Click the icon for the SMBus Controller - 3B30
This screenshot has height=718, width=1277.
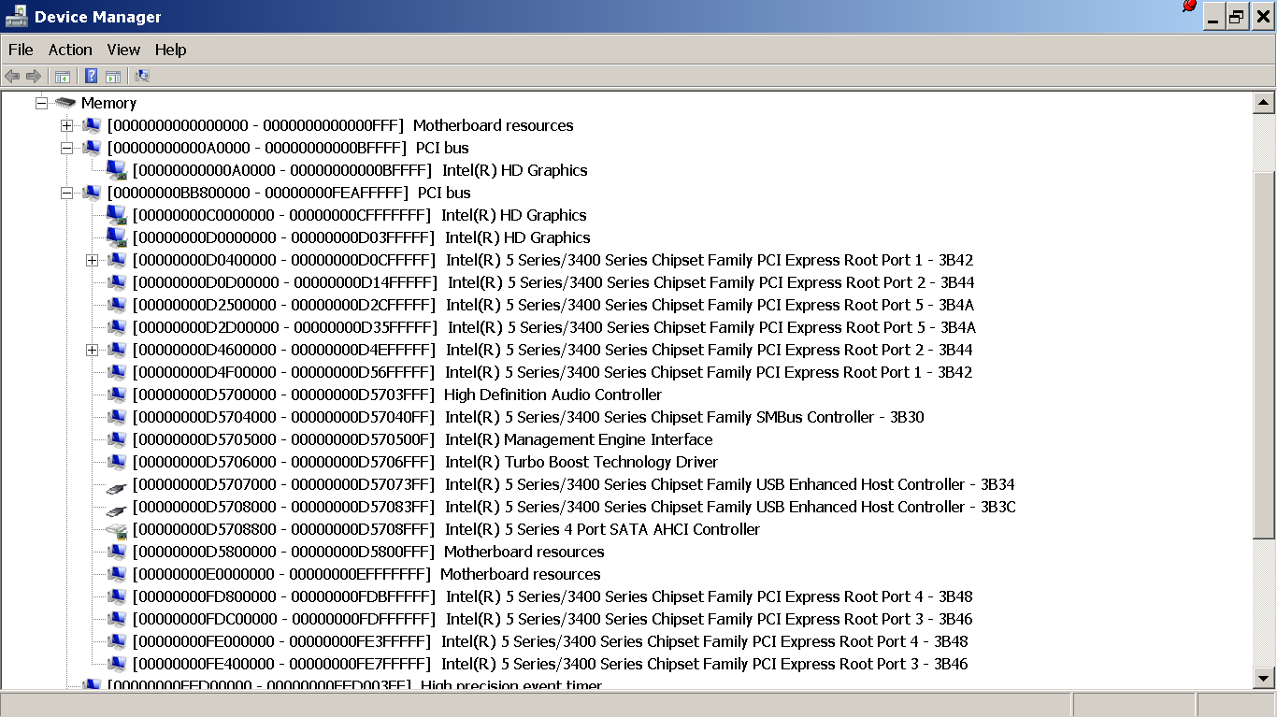pos(117,417)
